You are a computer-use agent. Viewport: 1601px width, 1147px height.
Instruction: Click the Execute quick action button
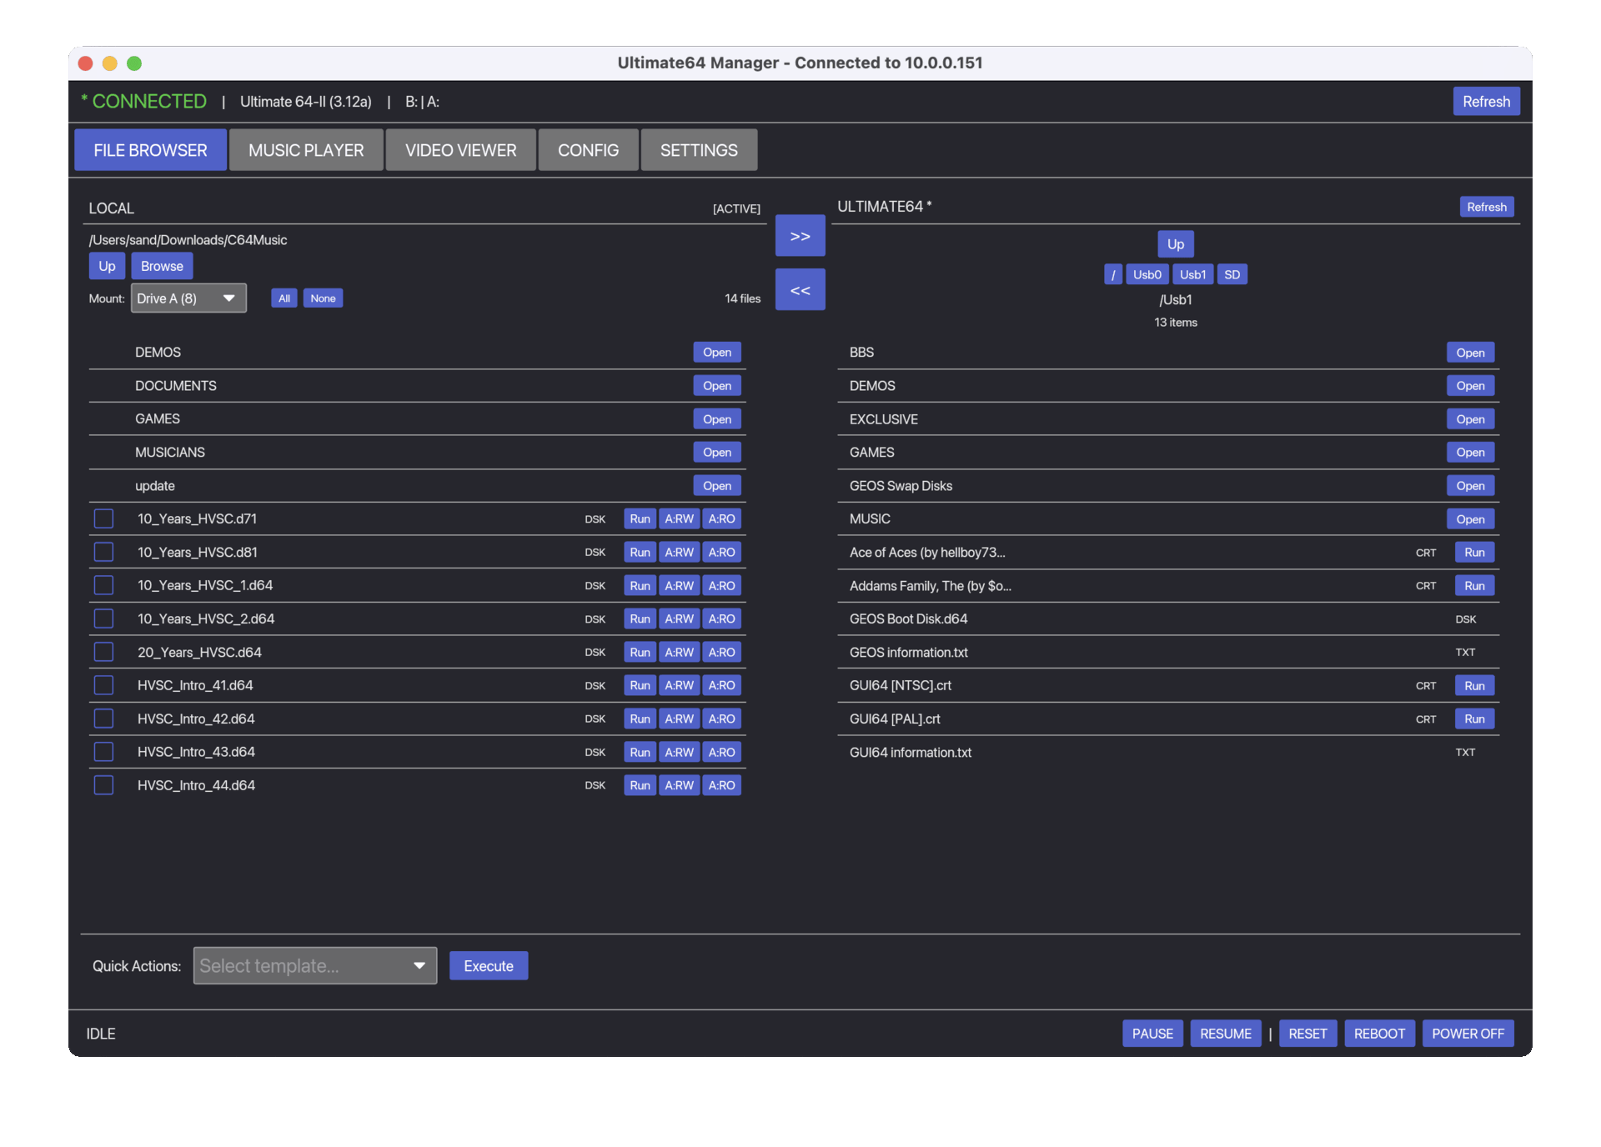[488, 965]
